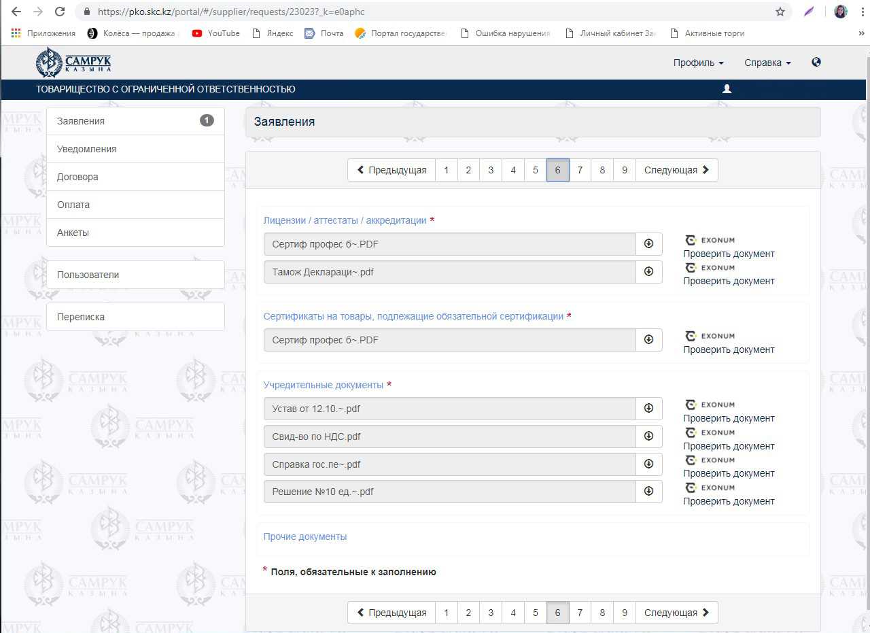Verify Справка гос.пе document via Exonum
Screen dimensions: 870x633
pos(729,473)
